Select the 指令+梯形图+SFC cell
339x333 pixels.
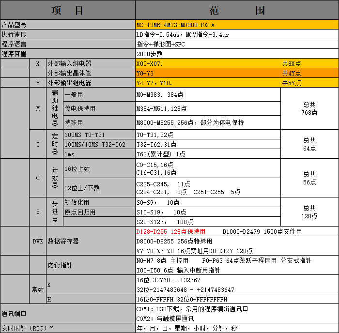click(x=236, y=44)
